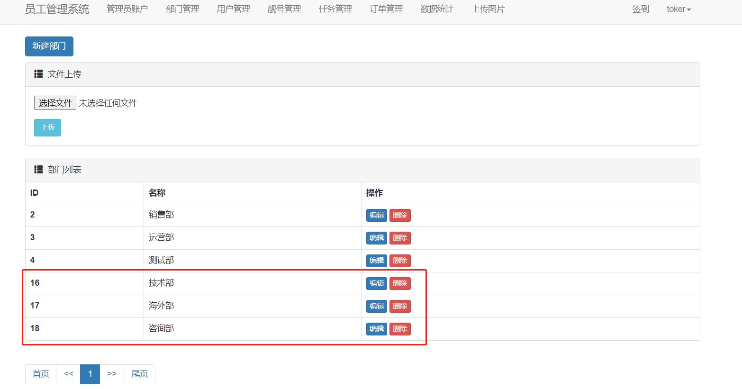Edit the 运营部 department
Image resolution: width=742 pixels, height=389 pixels.
[377, 238]
